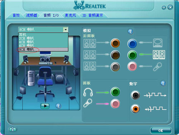This screenshot has width=179, height=135.
Task: Choose 耳机 from the speaker list
Action: 43,35
